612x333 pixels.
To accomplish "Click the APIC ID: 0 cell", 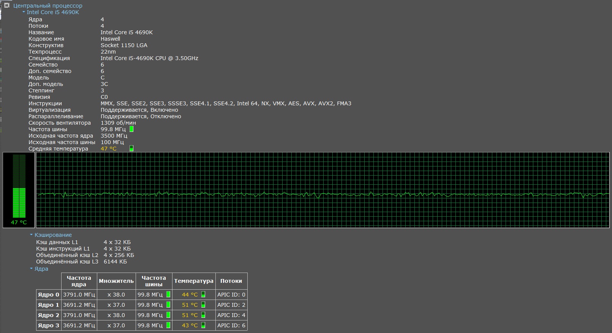I will (x=231, y=295).
